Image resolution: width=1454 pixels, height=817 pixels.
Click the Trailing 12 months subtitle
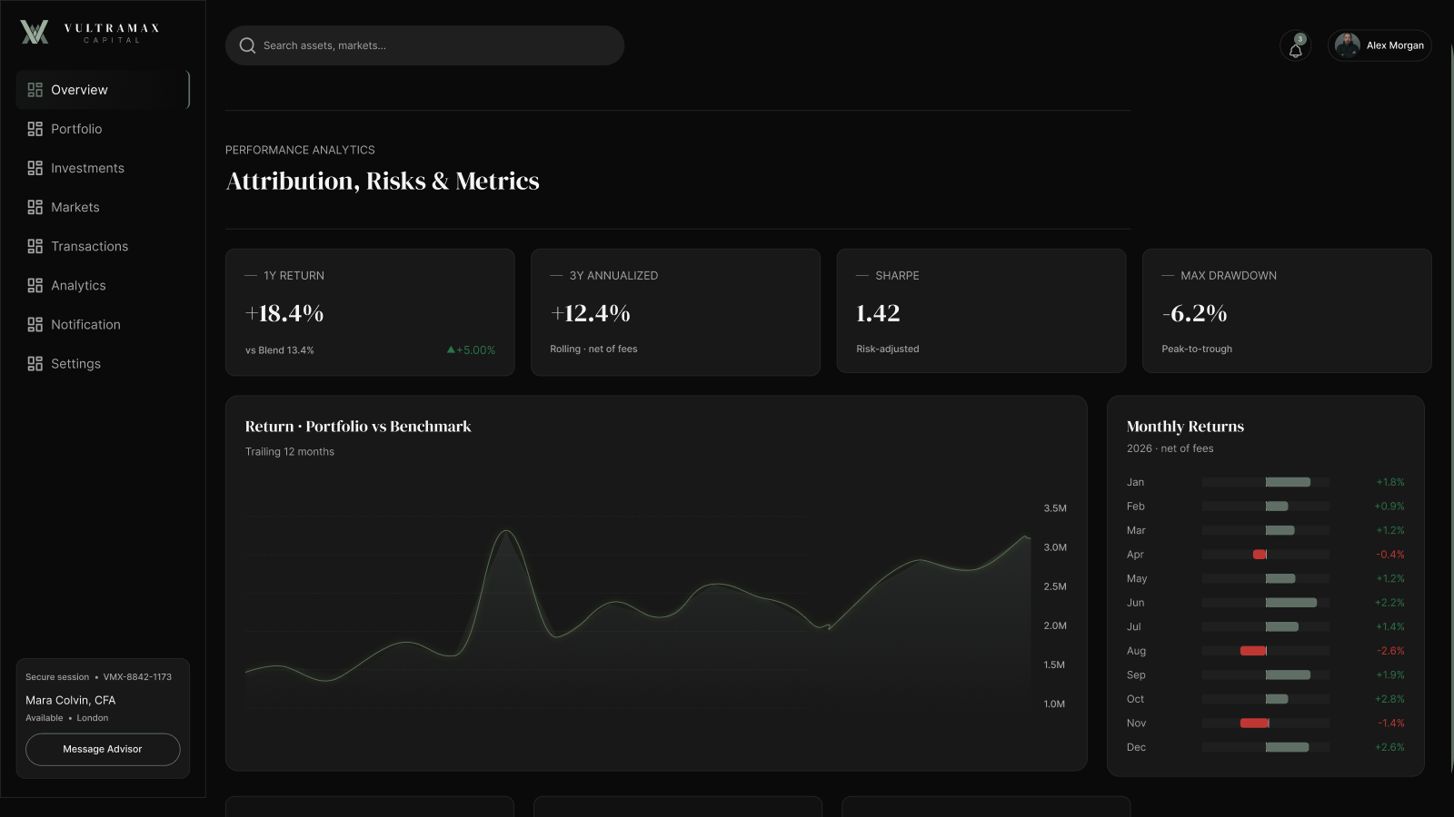click(290, 452)
